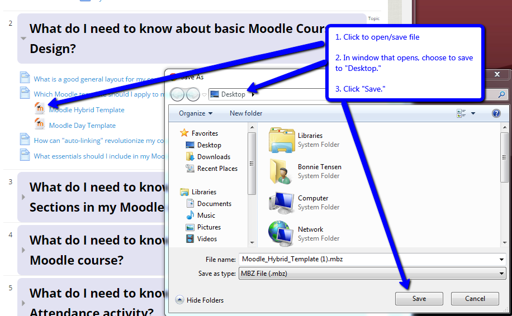512x316 pixels.
Task: Click 'Bonnie Tensen' folder name text
Action: [x=319, y=166]
